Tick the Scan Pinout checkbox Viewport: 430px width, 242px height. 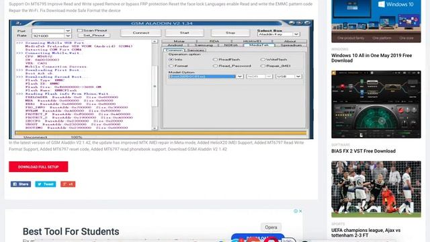pyautogui.click(x=80, y=30)
